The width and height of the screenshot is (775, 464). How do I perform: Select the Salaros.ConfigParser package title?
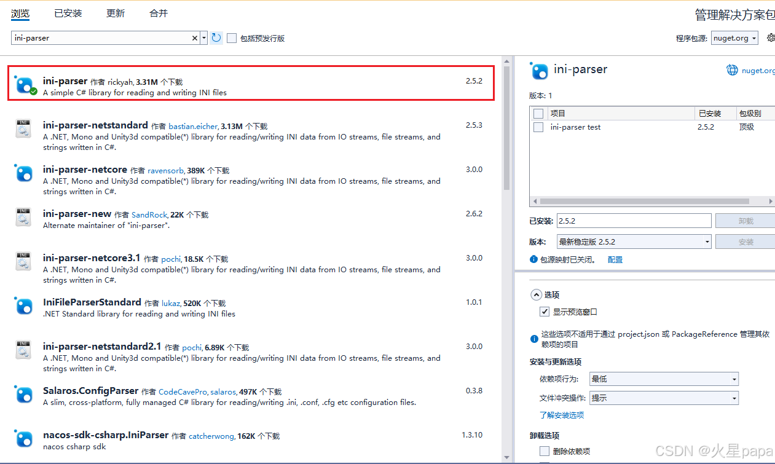(x=90, y=391)
